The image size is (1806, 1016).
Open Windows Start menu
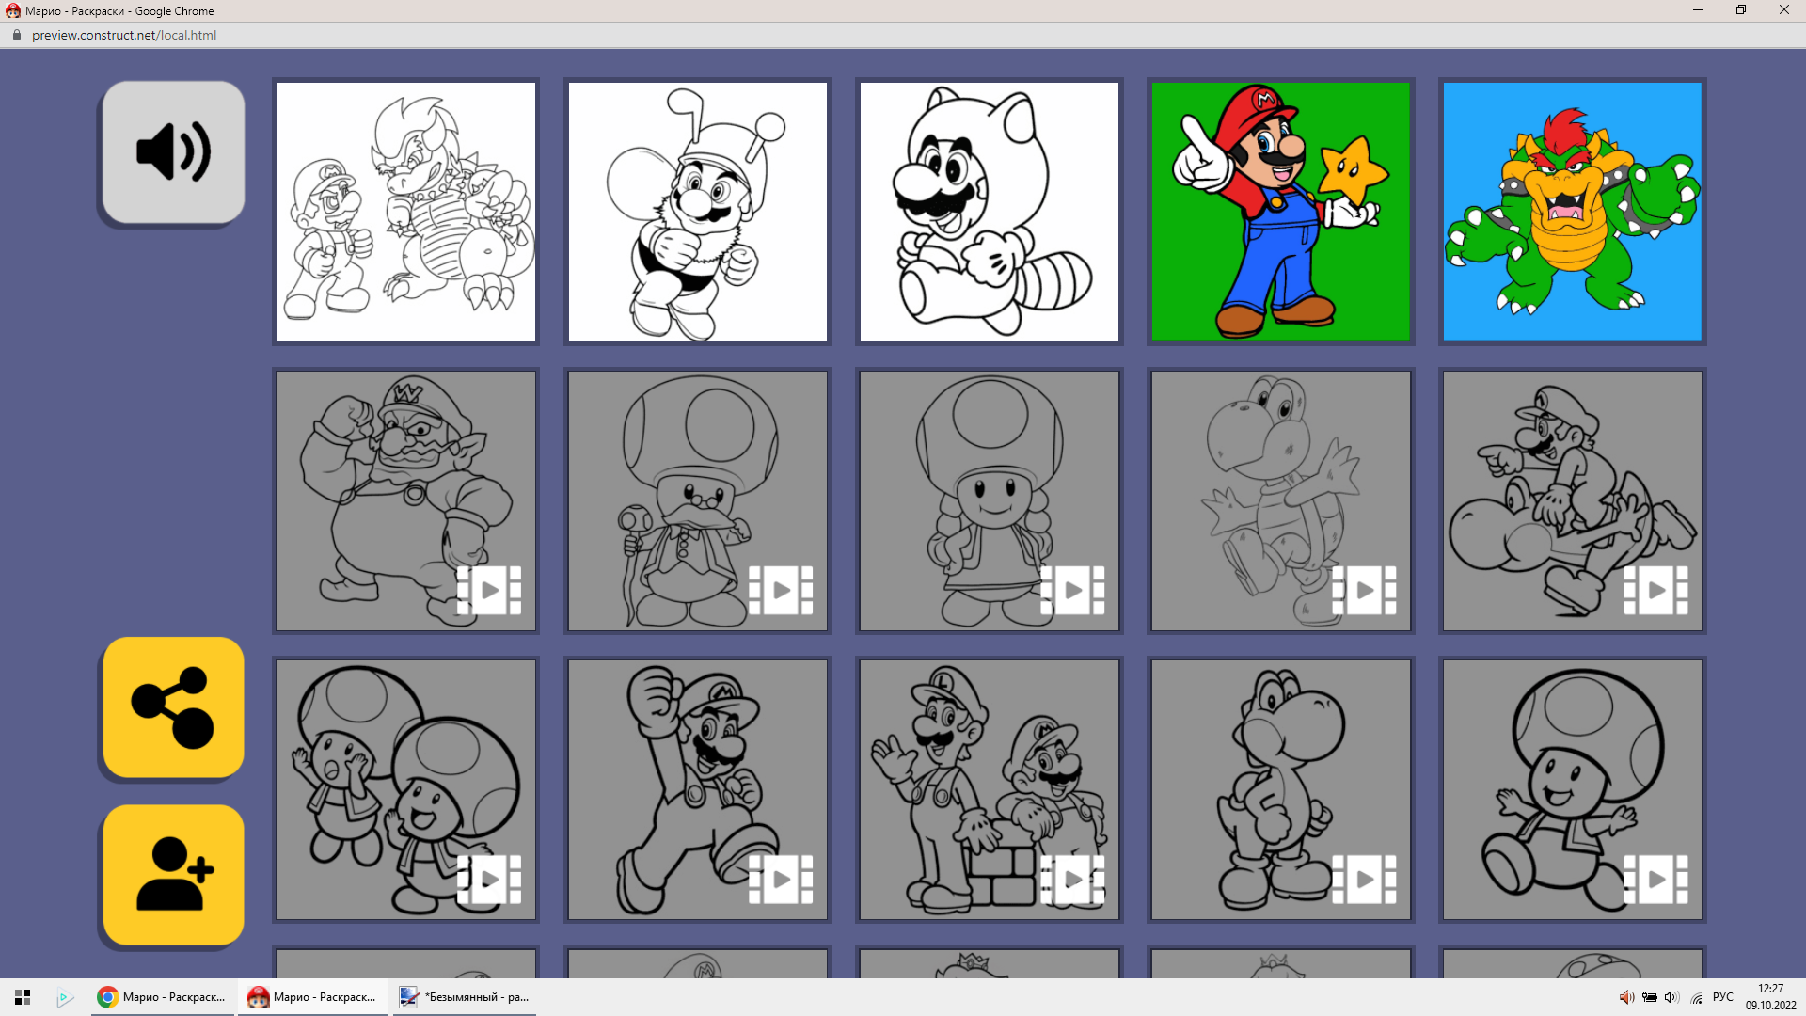(x=23, y=997)
